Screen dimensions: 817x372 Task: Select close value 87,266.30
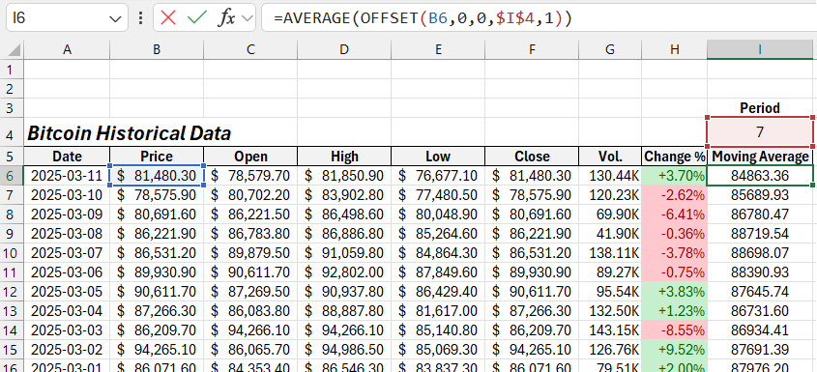pos(532,311)
